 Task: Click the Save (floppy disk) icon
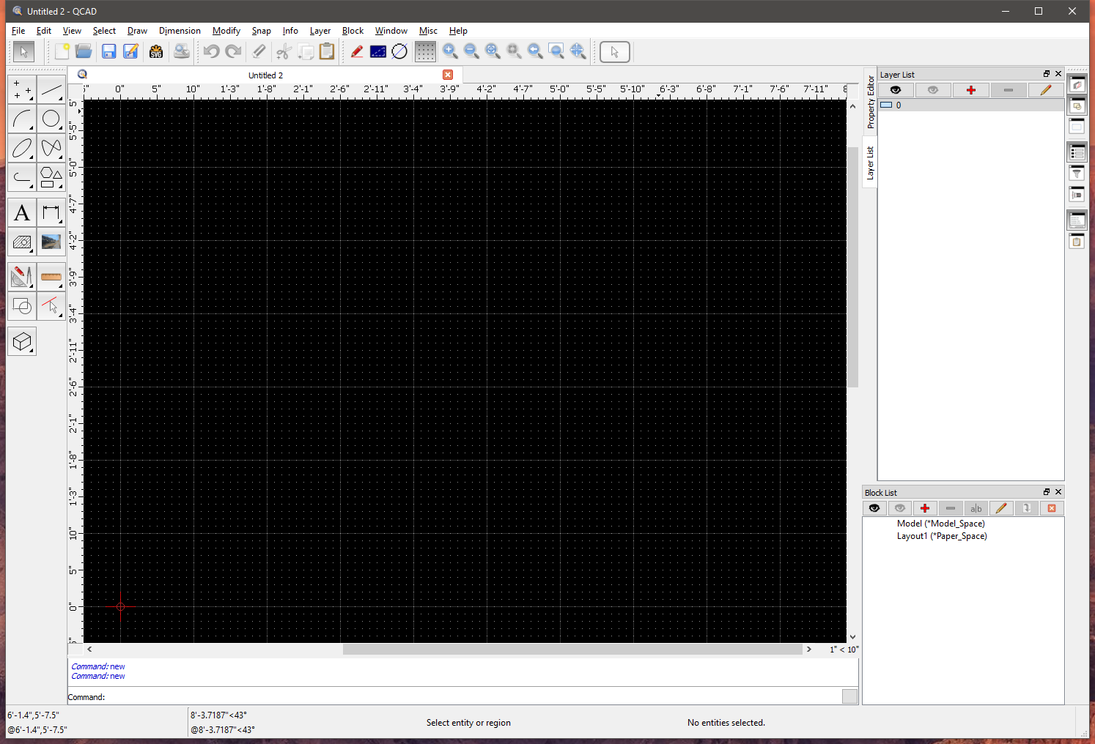(108, 51)
